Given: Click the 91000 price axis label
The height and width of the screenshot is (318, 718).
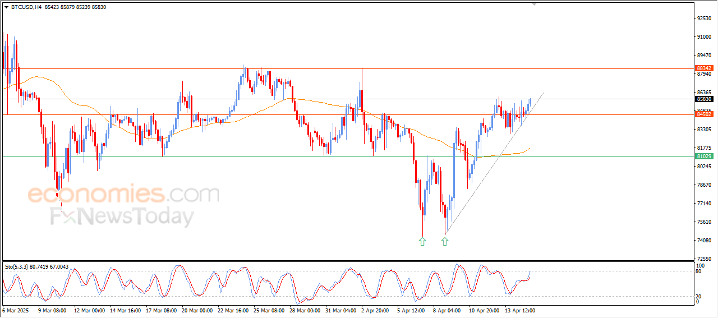Looking at the screenshot, I should (704, 37).
